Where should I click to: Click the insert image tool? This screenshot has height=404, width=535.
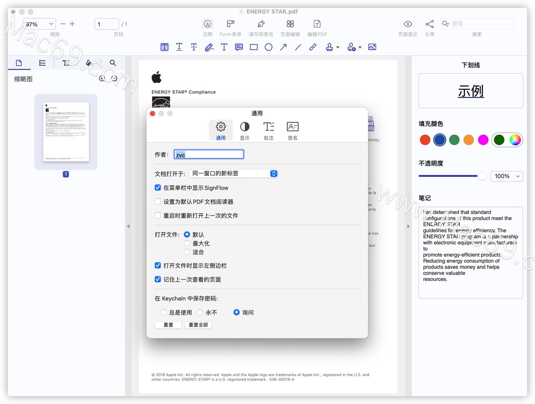click(372, 47)
